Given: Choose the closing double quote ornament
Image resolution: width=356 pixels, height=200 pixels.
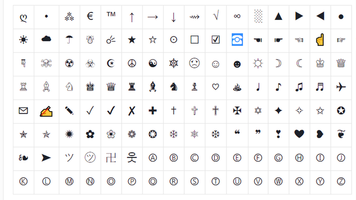Looking at the screenshot, I should pos(258,132).
